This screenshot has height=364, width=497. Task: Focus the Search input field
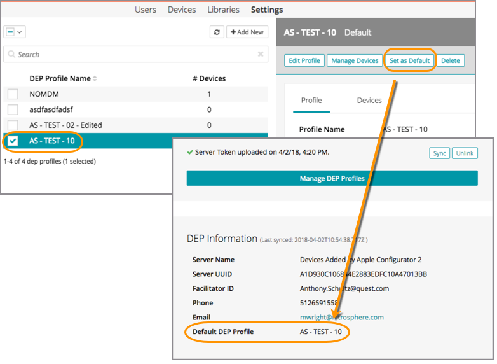tap(133, 55)
